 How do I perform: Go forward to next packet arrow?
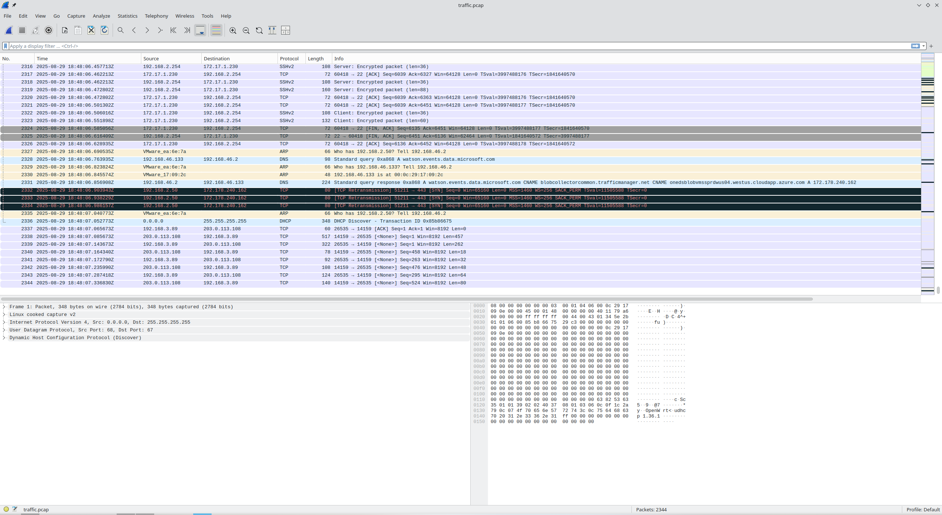(147, 30)
